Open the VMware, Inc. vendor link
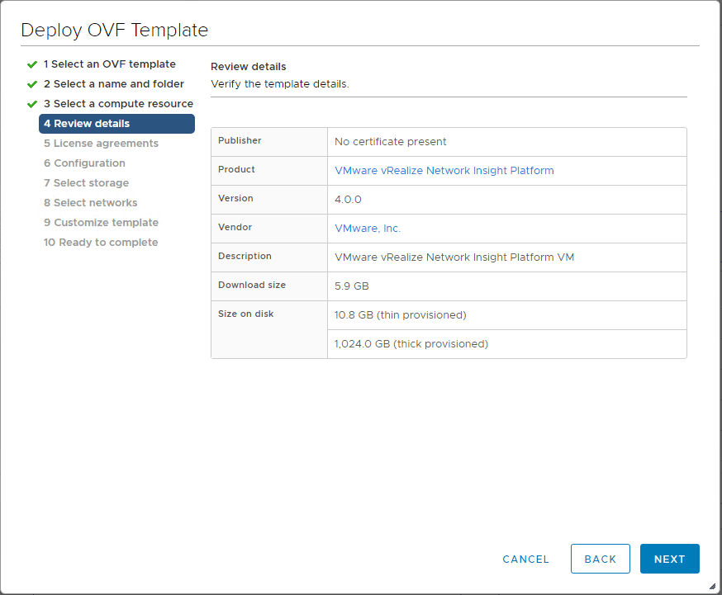Viewport: 722px width, 595px height. point(367,228)
